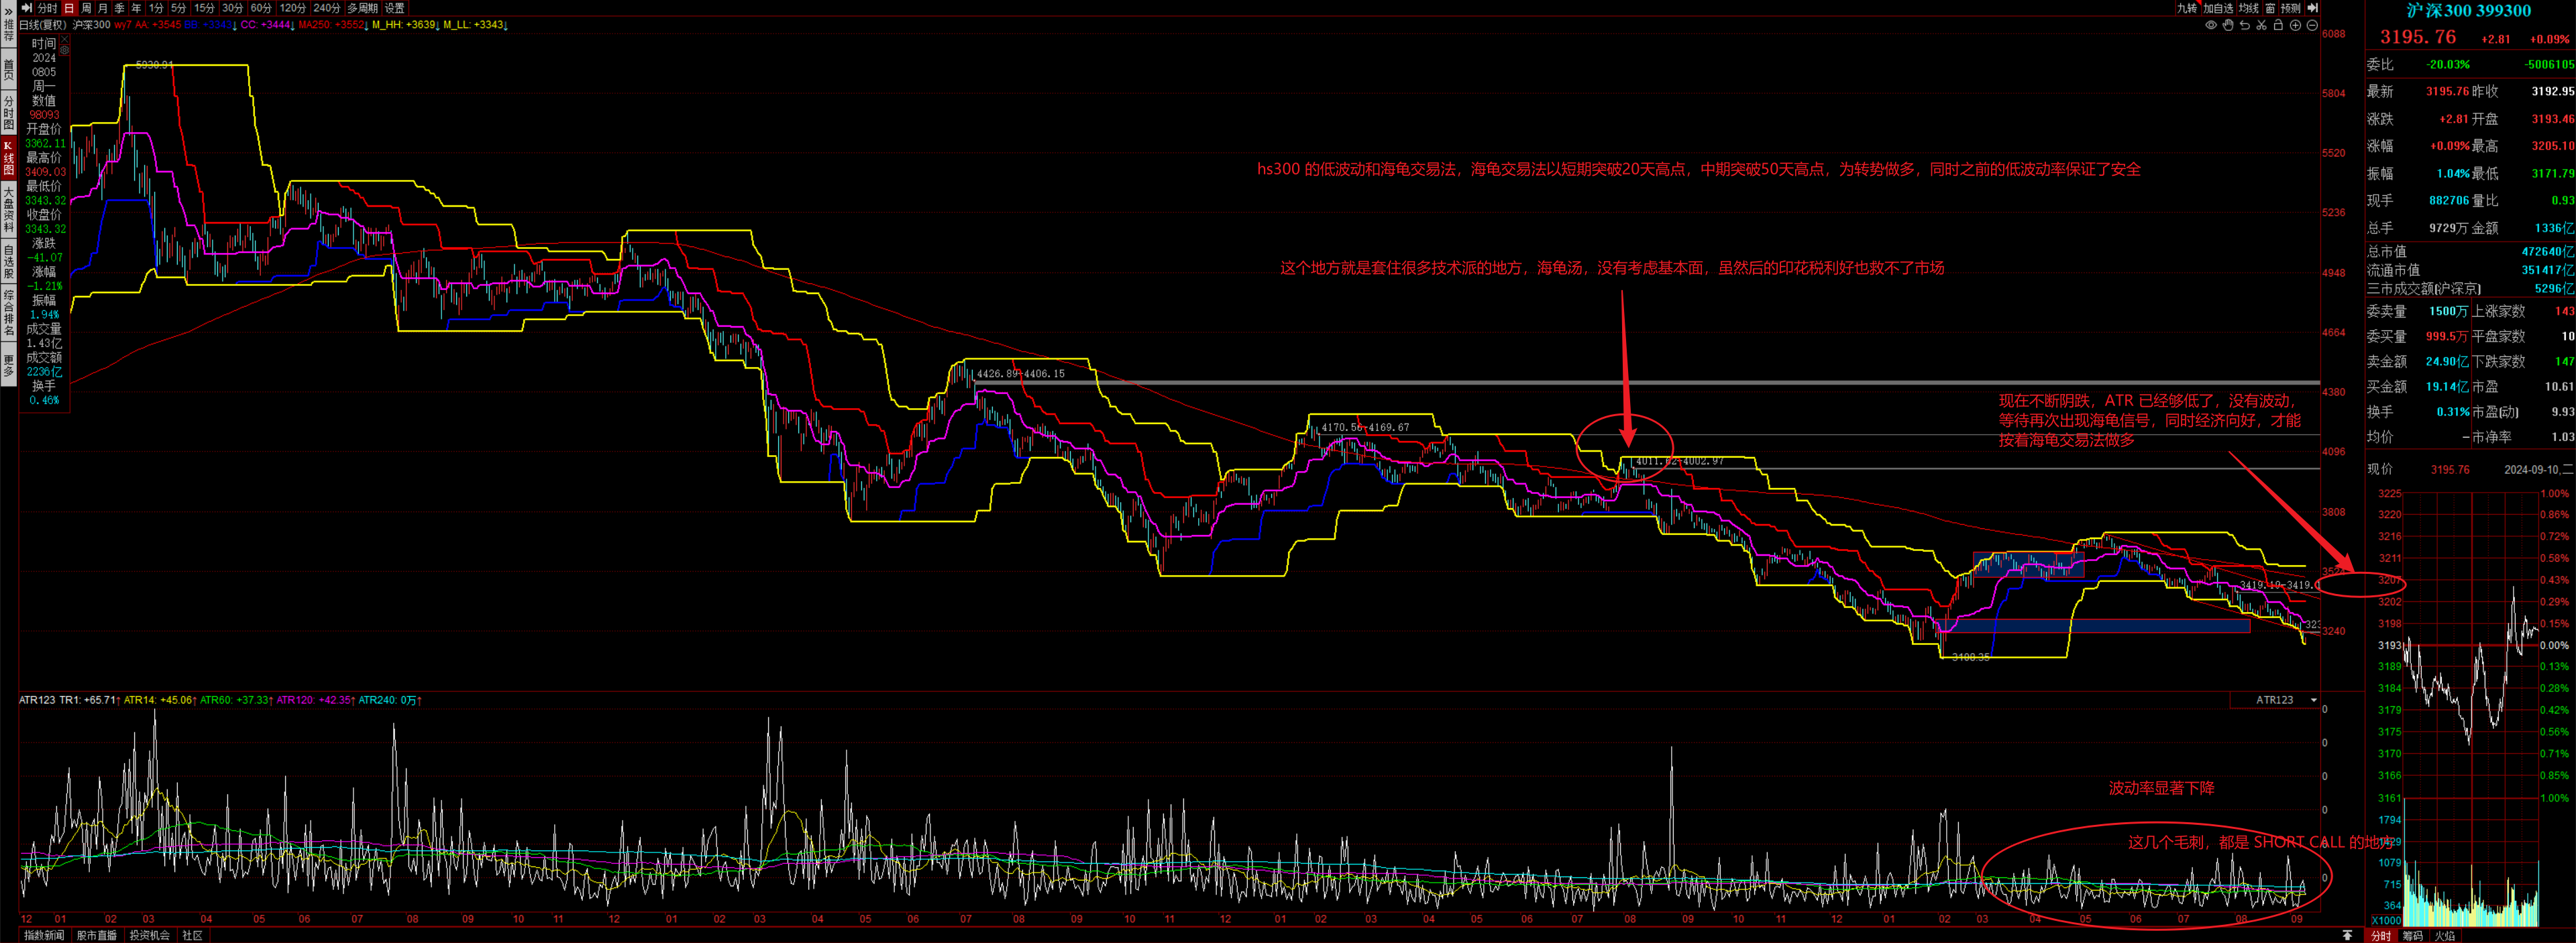Zoom out with the minus circle icon

[2312, 25]
